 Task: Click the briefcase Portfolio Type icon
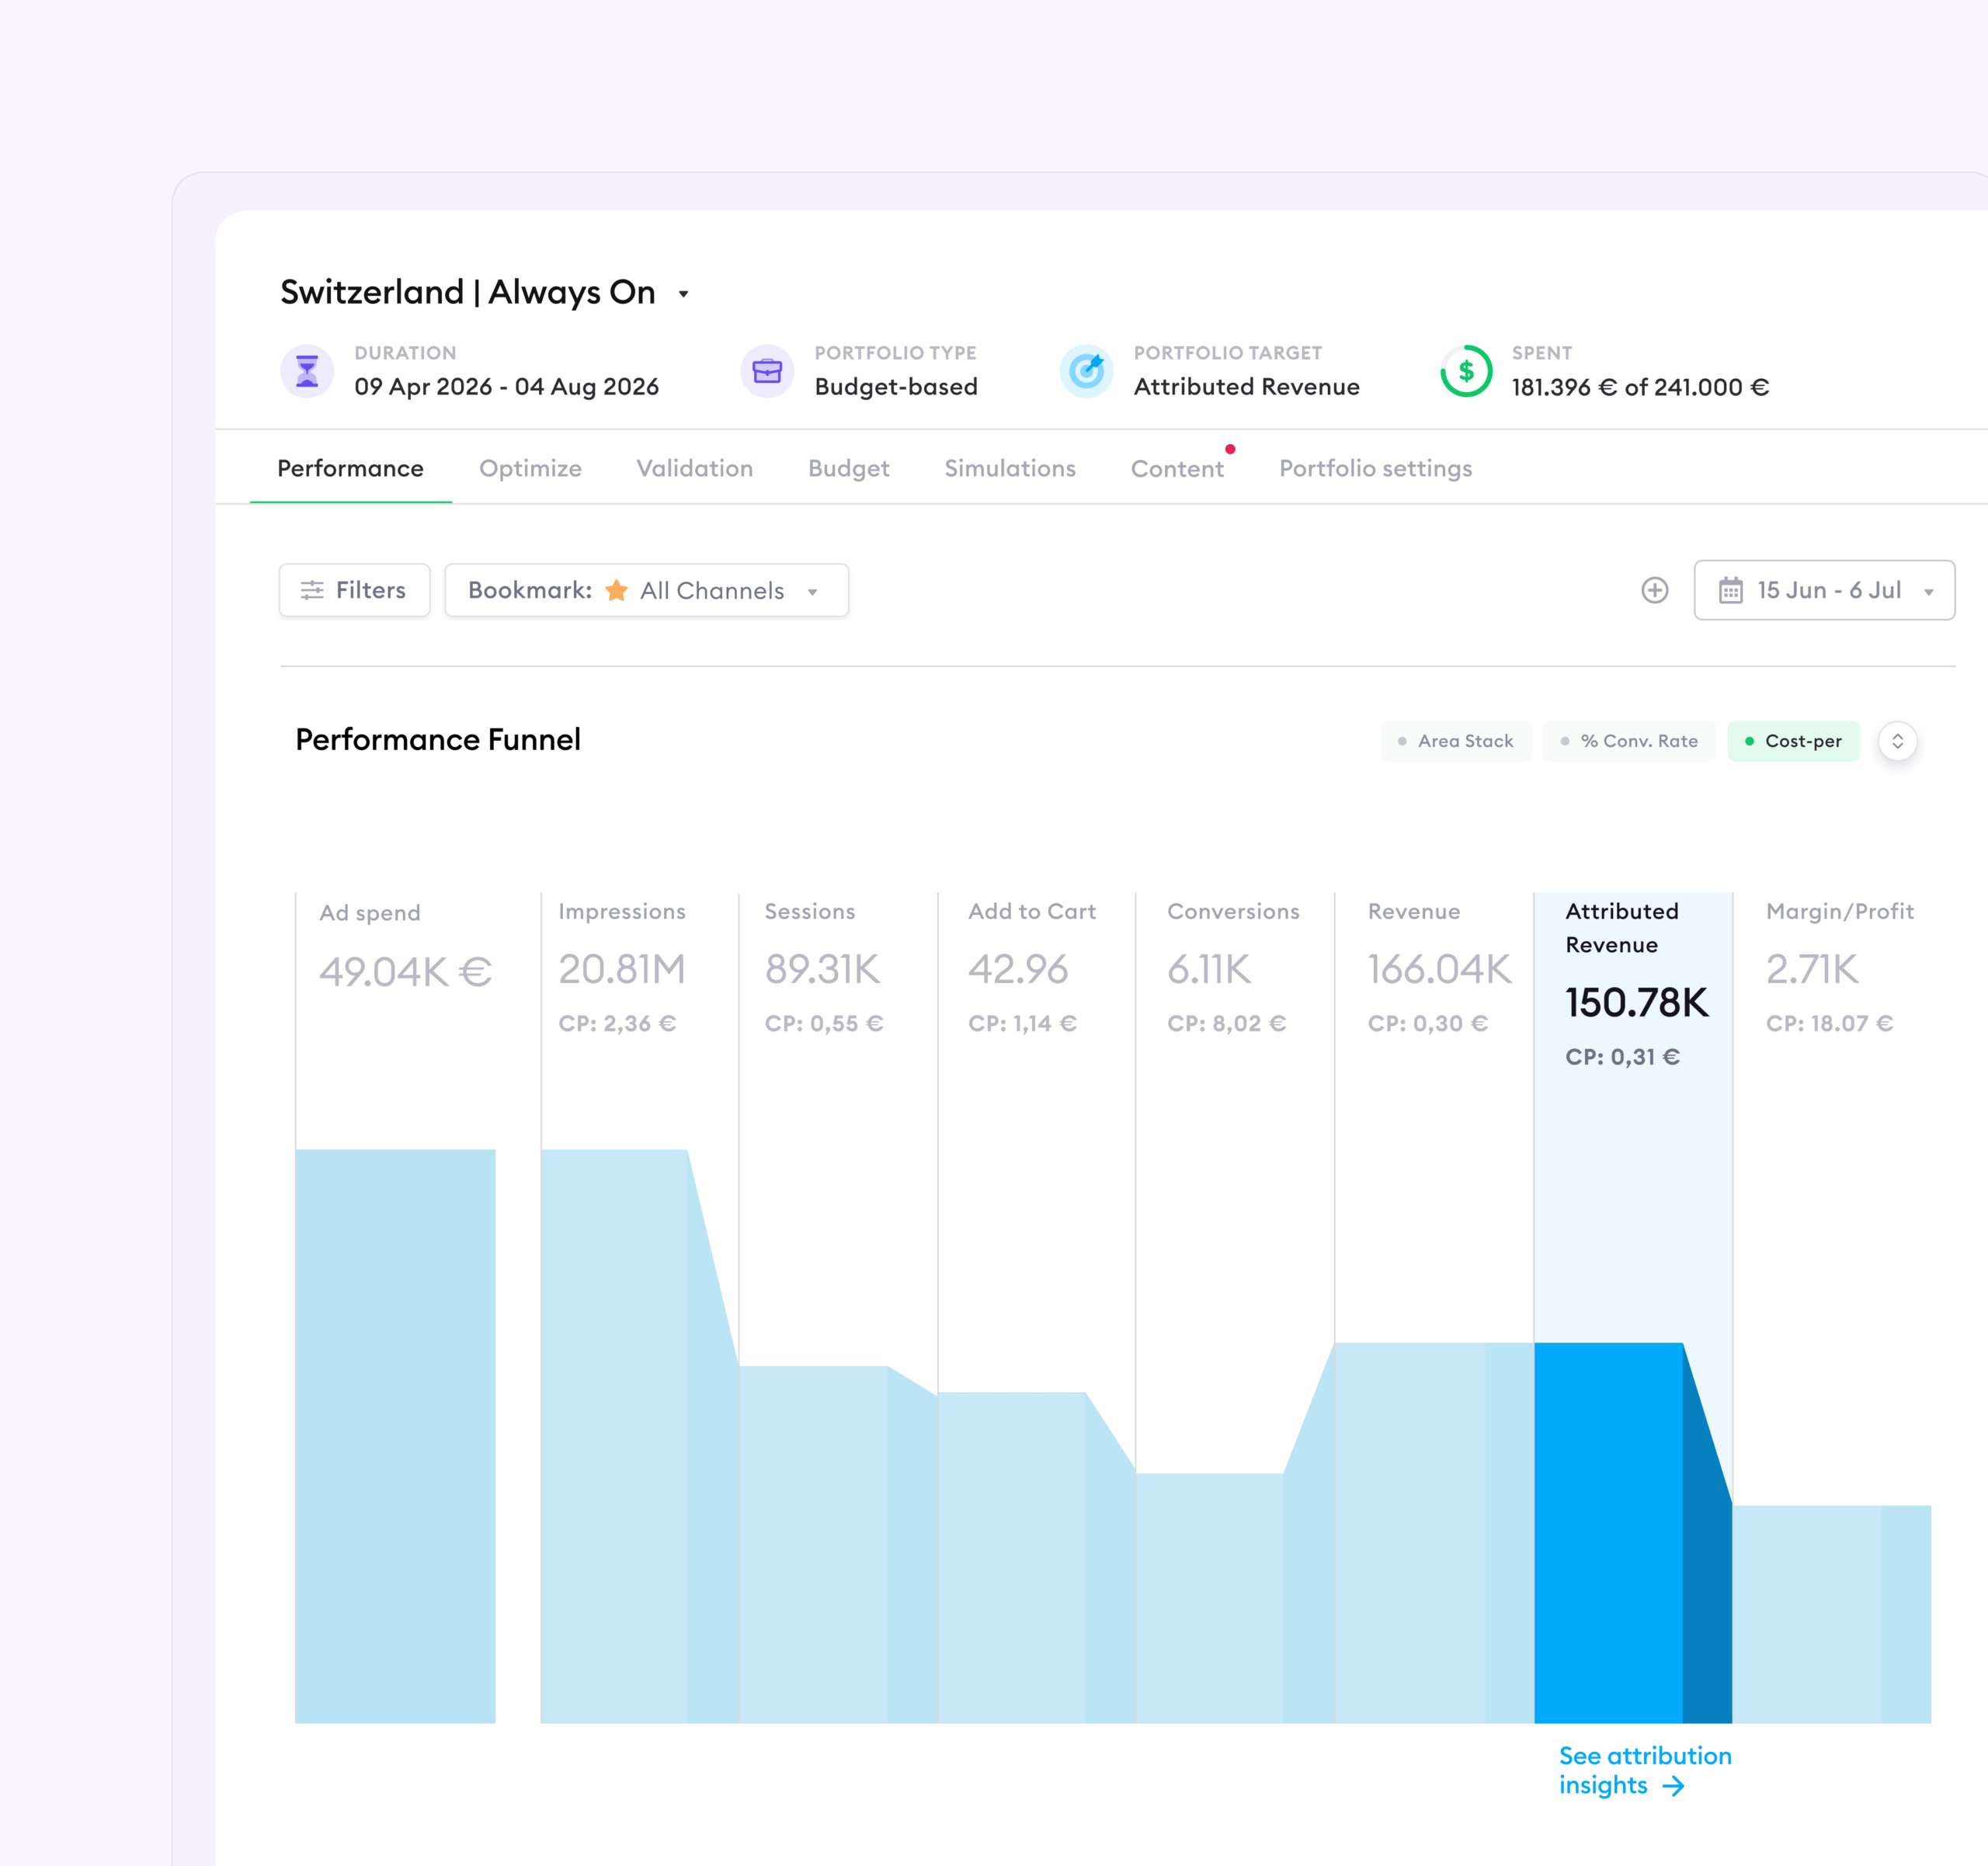coord(767,371)
